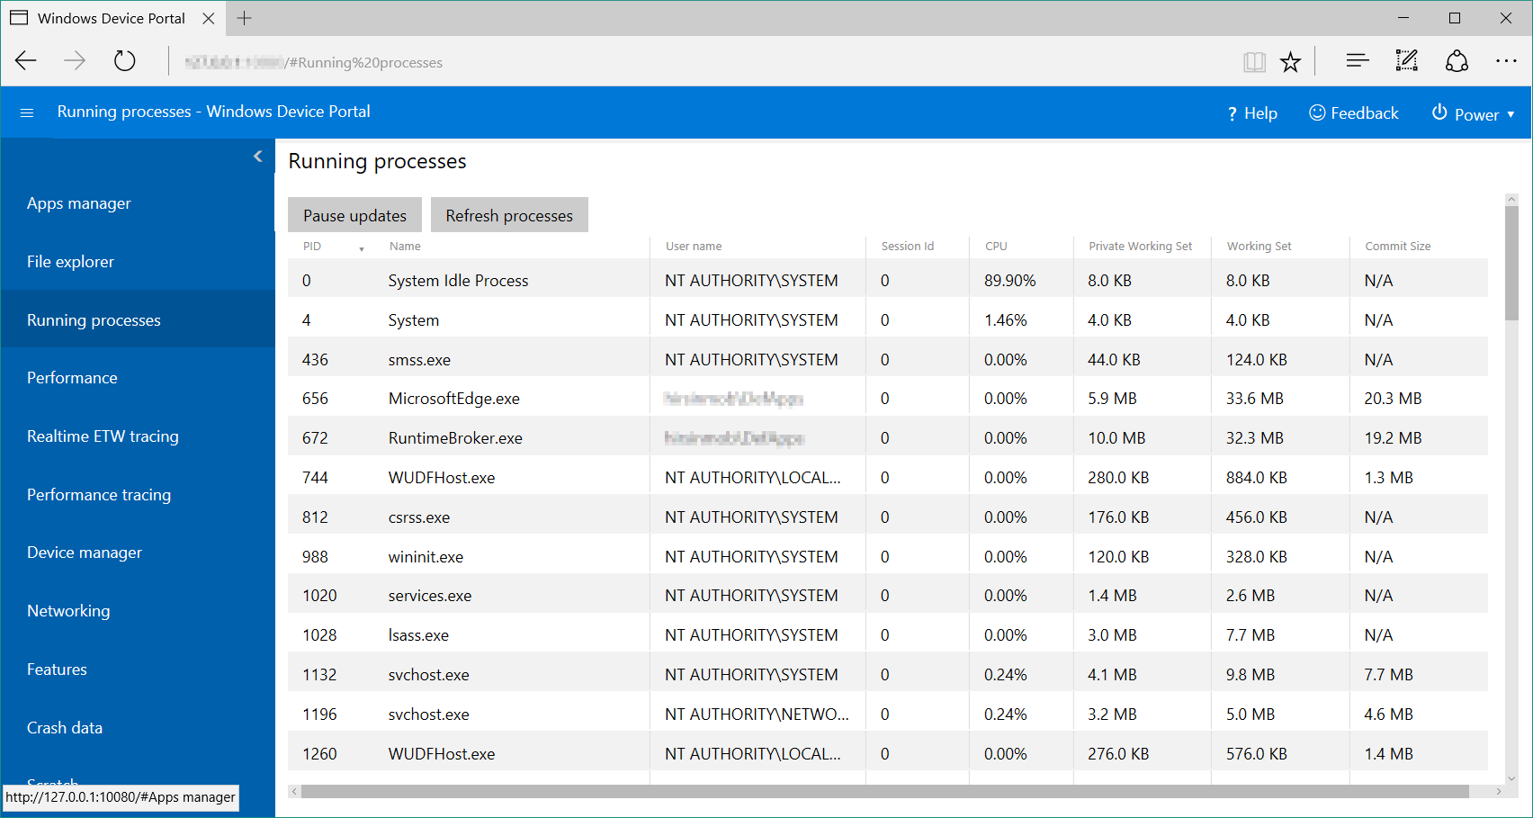Open reading view in the browser toolbar
Screen dimensions: 1533x818
point(1252,61)
